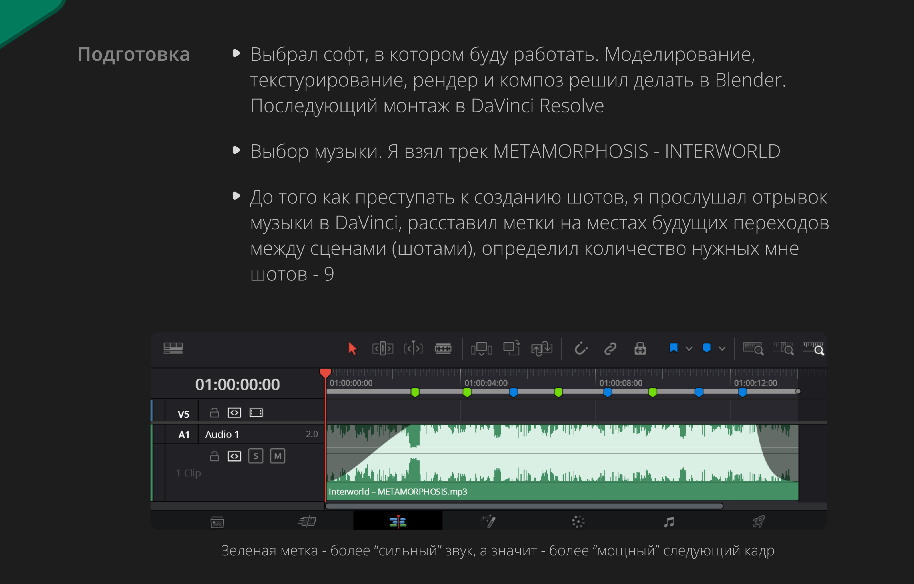This screenshot has height=584, width=914.
Task: Toggle Linked Selection chain icon
Action: tap(610, 349)
